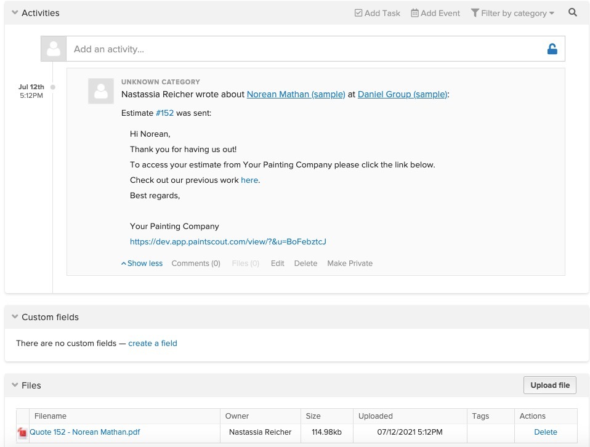590x447 pixels.
Task: Open Daniel Group (sample) company link
Action: 402,94
